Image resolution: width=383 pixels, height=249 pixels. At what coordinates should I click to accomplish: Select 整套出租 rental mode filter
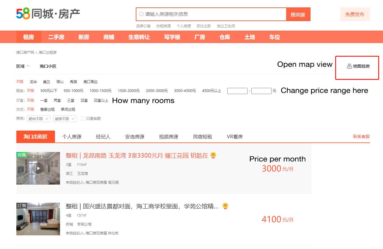coord(48,109)
